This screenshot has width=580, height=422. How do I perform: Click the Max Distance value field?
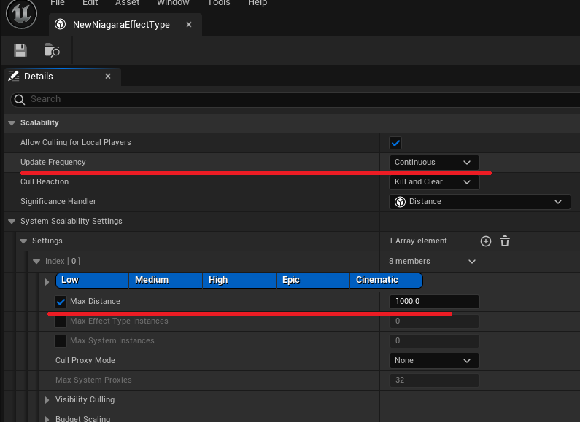coord(434,302)
